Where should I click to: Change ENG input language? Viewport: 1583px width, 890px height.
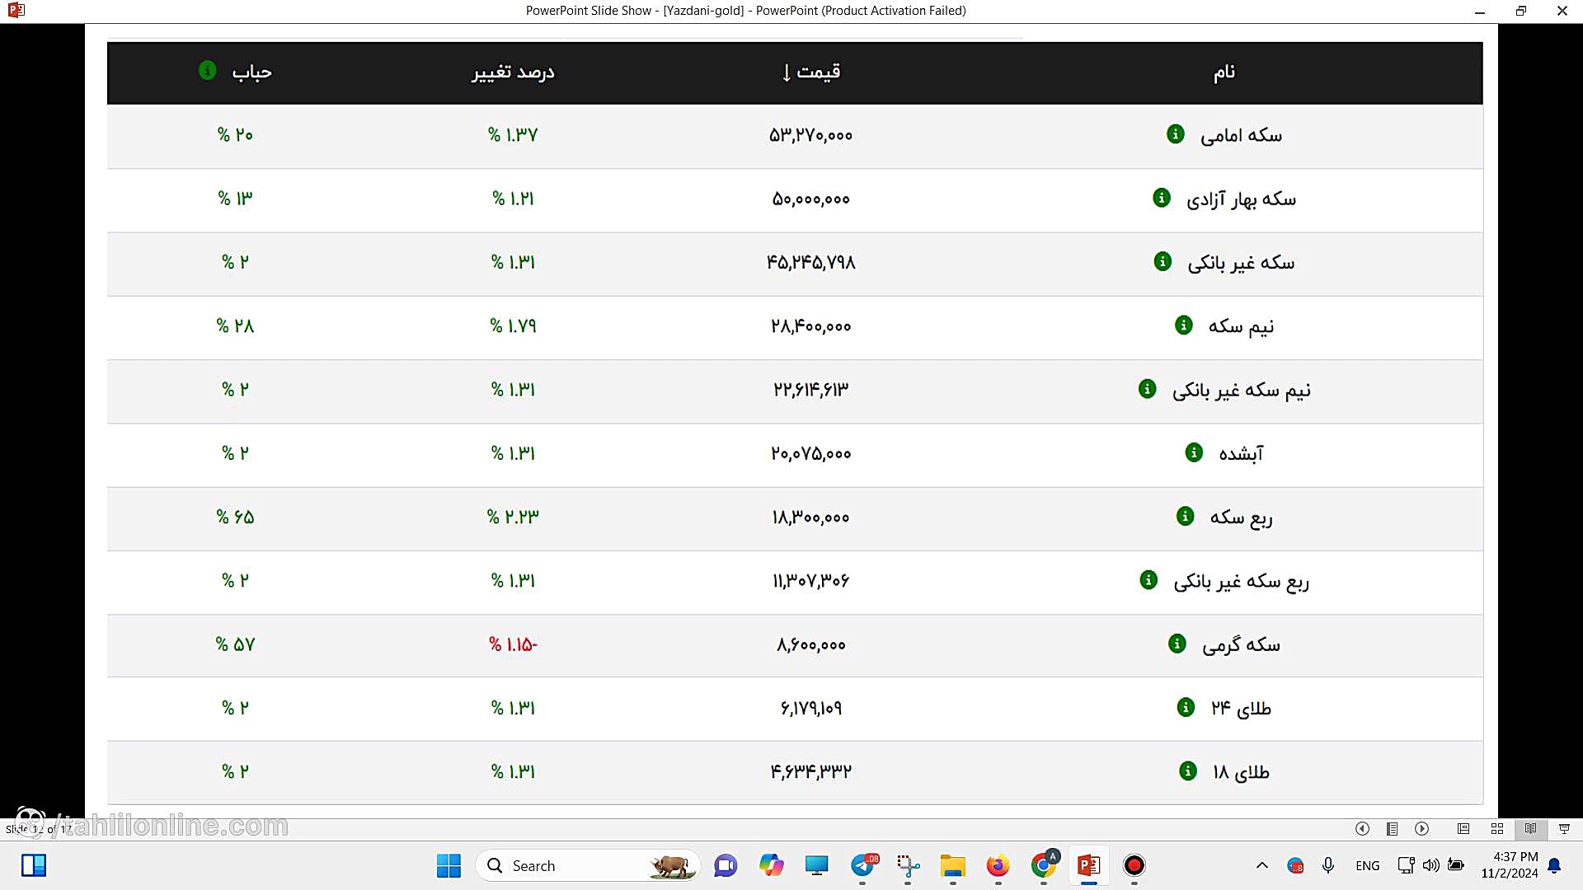(x=1367, y=865)
